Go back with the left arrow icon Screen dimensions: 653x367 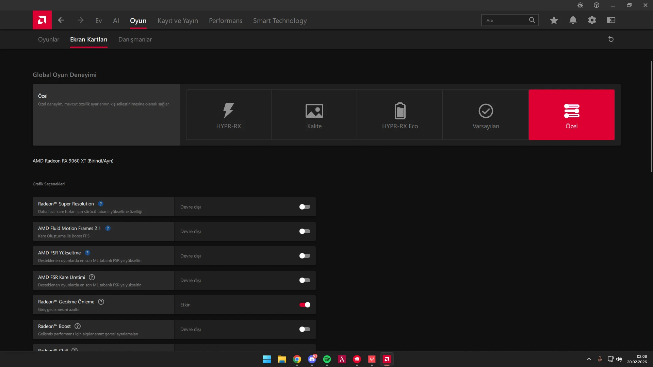click(x=61, y=20)
